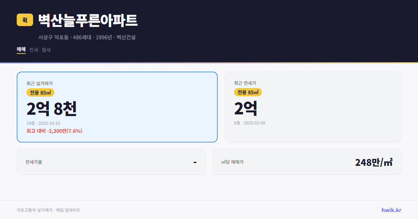The image size is (418, 219).
Task: Switch to the 월세 tab
Action: [45, 50]
